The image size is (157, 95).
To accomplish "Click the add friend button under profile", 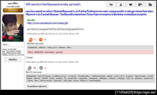I will point(13,60).
